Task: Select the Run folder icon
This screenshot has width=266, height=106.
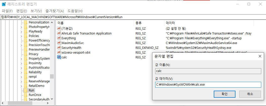Action: coord(26,90)
